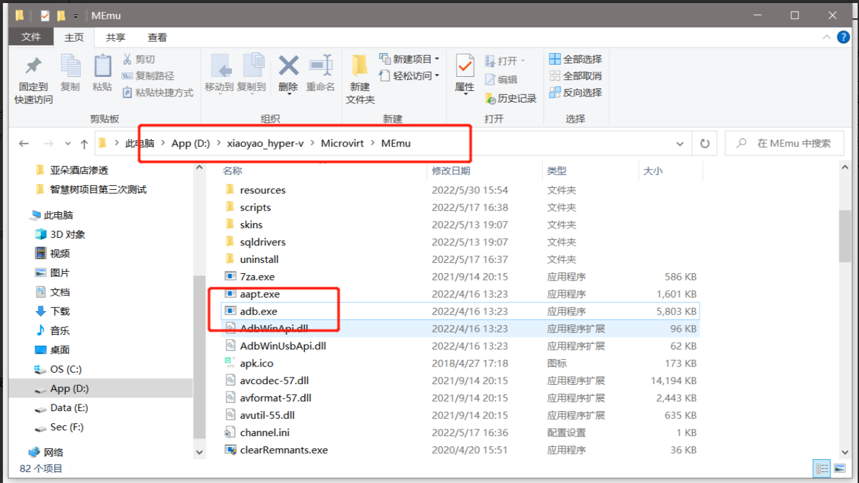Open the File (文件) tab

coord(31,37)
